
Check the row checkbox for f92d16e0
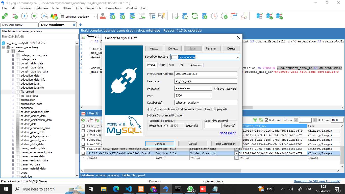(83, 135)
